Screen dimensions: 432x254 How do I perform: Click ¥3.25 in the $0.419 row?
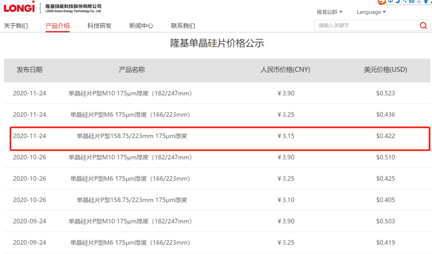(286, 242)
